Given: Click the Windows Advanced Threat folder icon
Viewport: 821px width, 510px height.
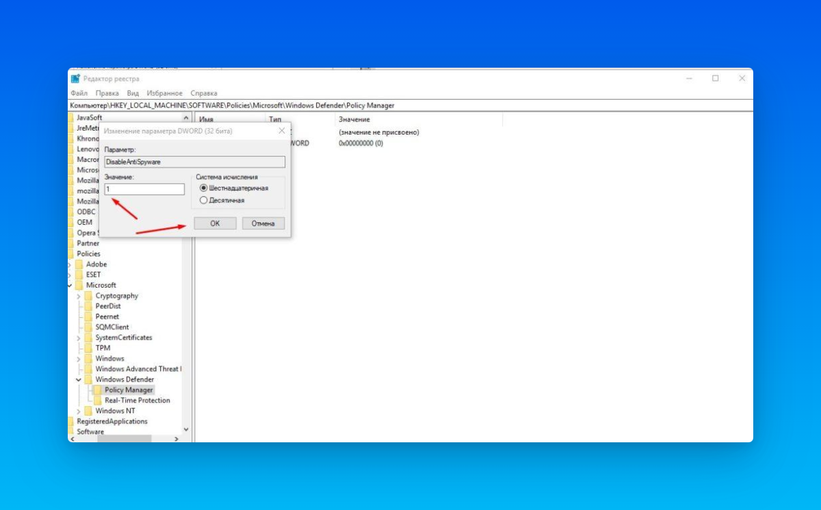Looking at the screenshot, I should click(89, 369).
